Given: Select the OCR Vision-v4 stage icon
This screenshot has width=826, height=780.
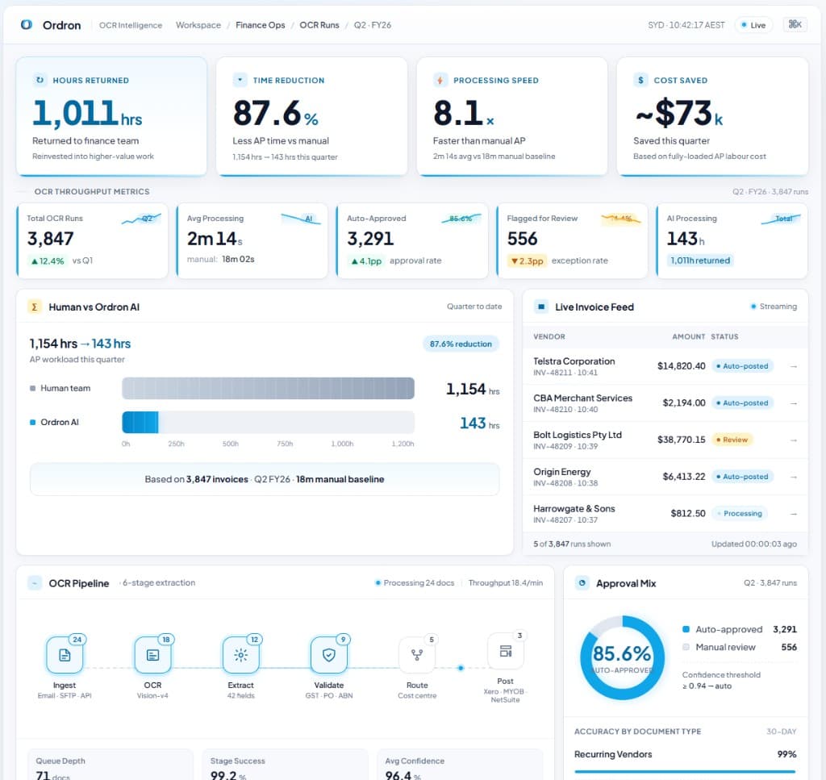Looking at the screenshot, I should [x=152, y=655].
